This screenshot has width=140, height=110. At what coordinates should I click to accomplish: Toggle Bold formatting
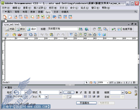pyautogui.click(x=77, y=92)
